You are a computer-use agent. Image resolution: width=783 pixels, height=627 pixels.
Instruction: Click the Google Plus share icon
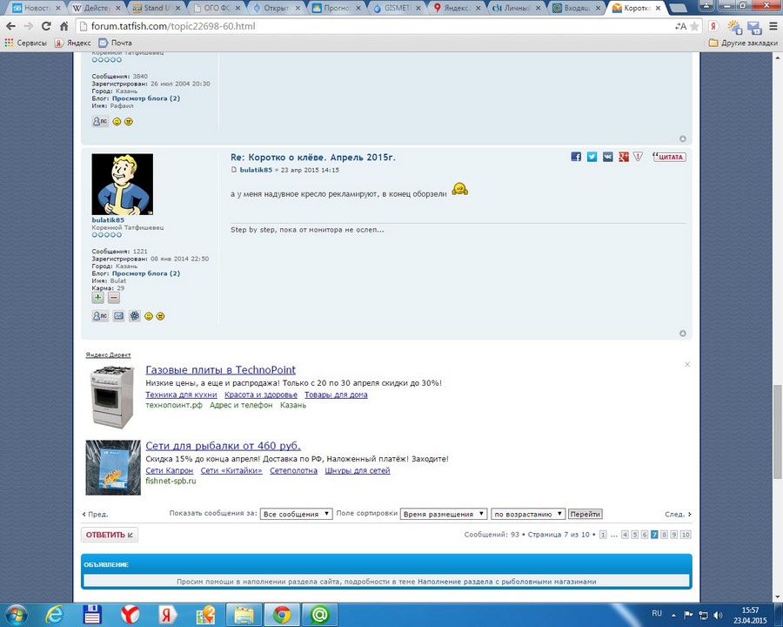pos(623,157)
